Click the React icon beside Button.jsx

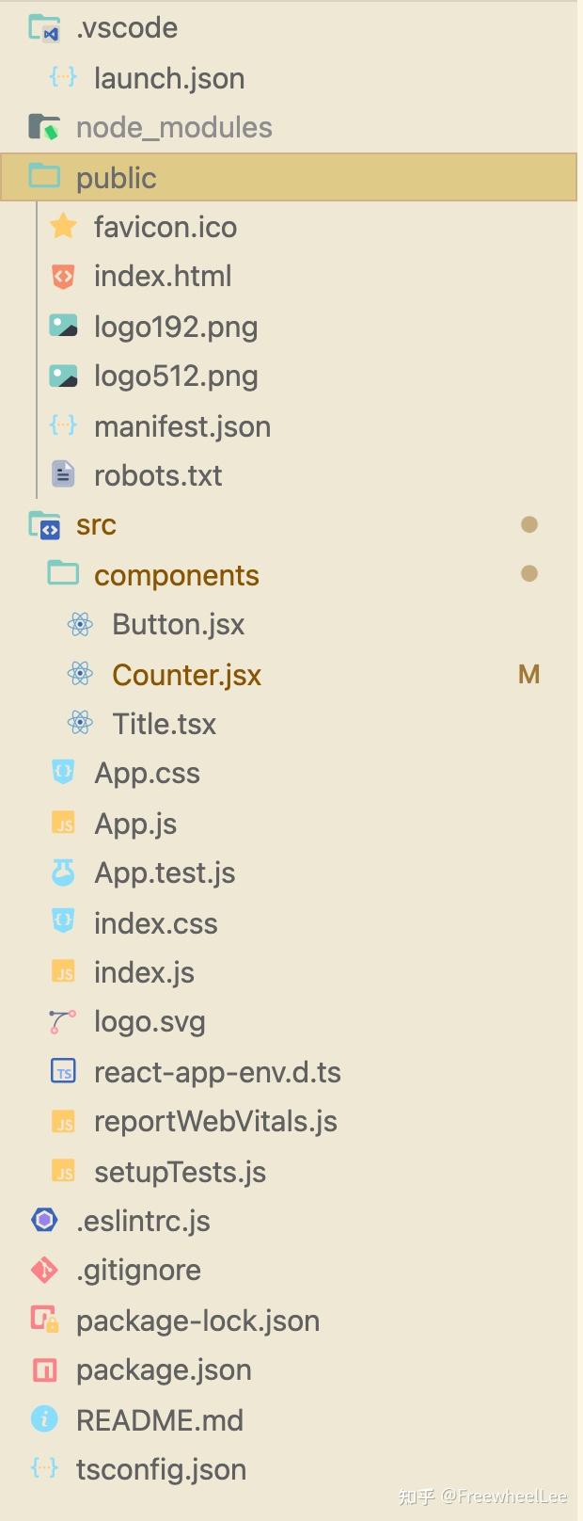pos(80,624)
